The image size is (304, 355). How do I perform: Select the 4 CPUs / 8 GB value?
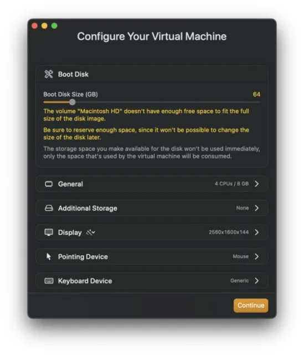pyautogui.click(x=231, y=184)
